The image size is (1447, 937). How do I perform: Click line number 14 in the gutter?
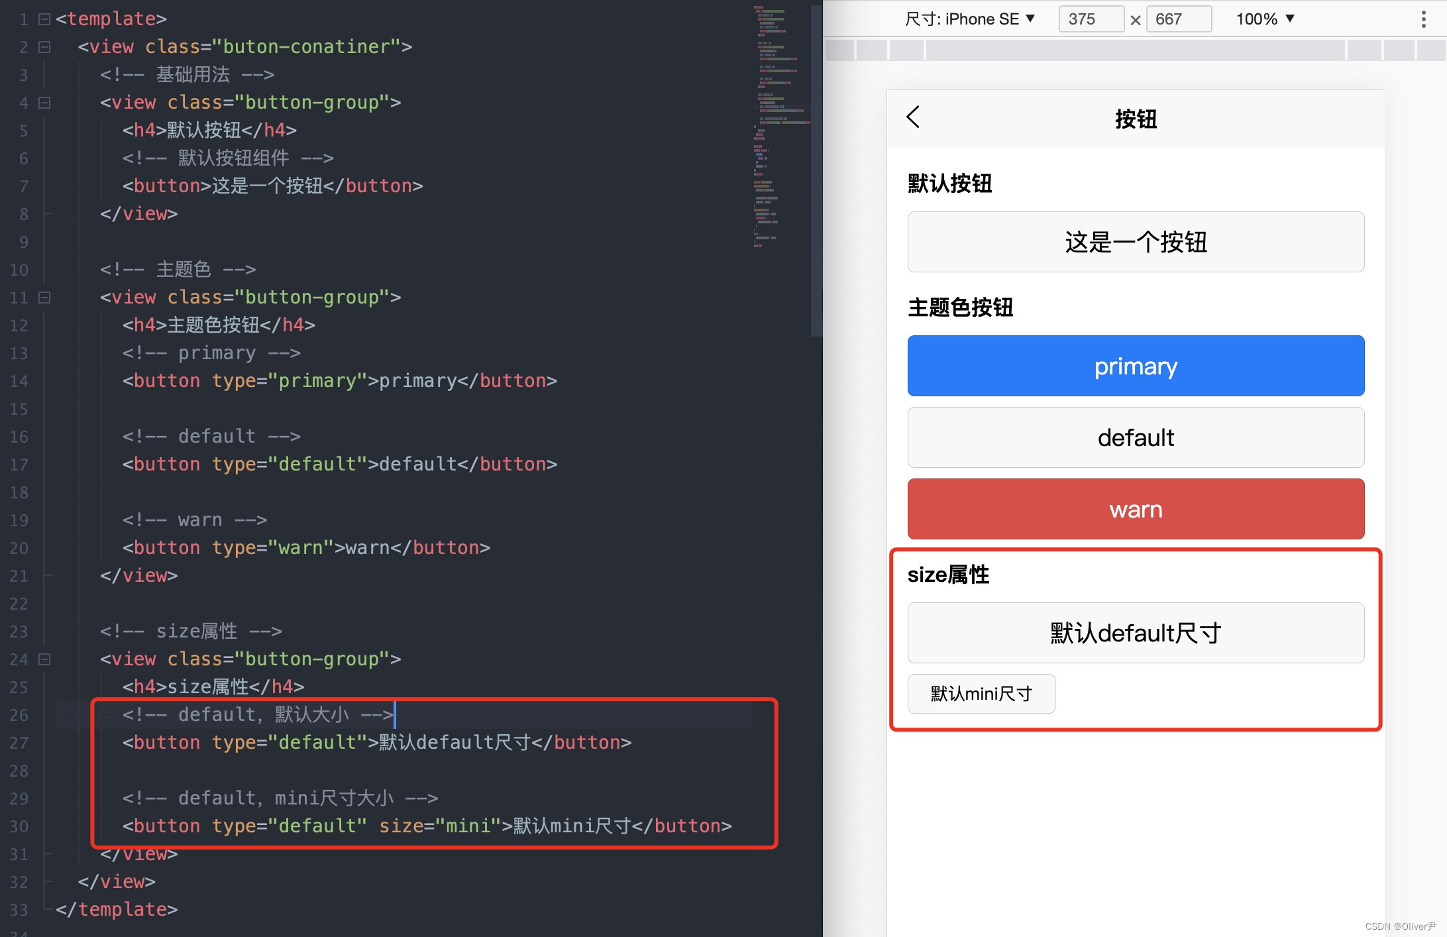(19, 381)
